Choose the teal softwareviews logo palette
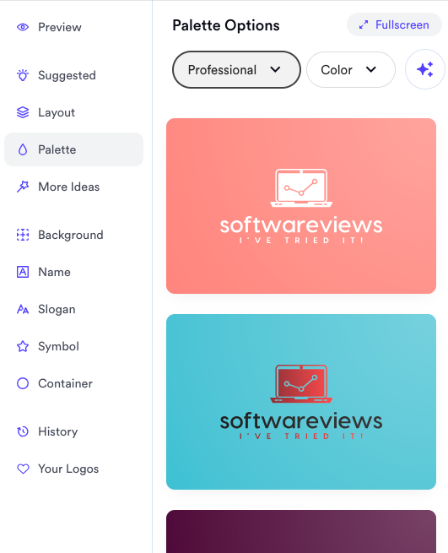The image size is (448, 553). point(301,402)
